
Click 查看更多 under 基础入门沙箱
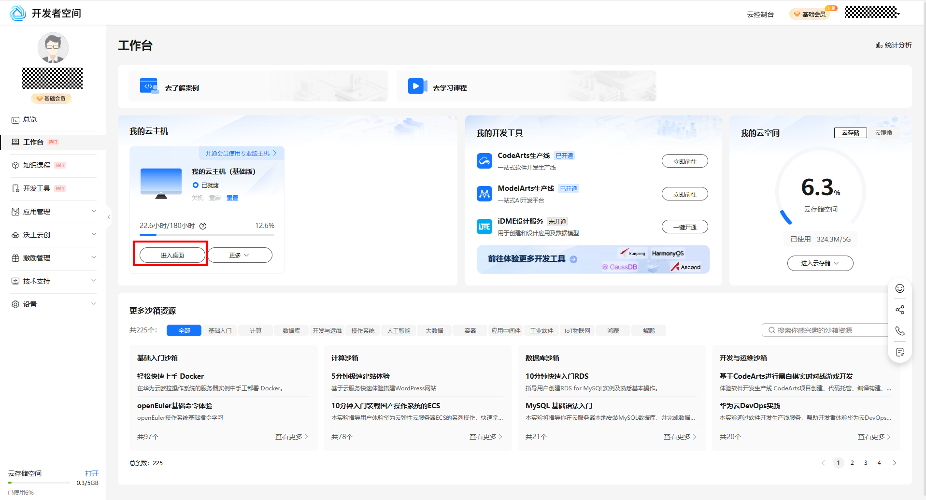(x=292, y=437)
